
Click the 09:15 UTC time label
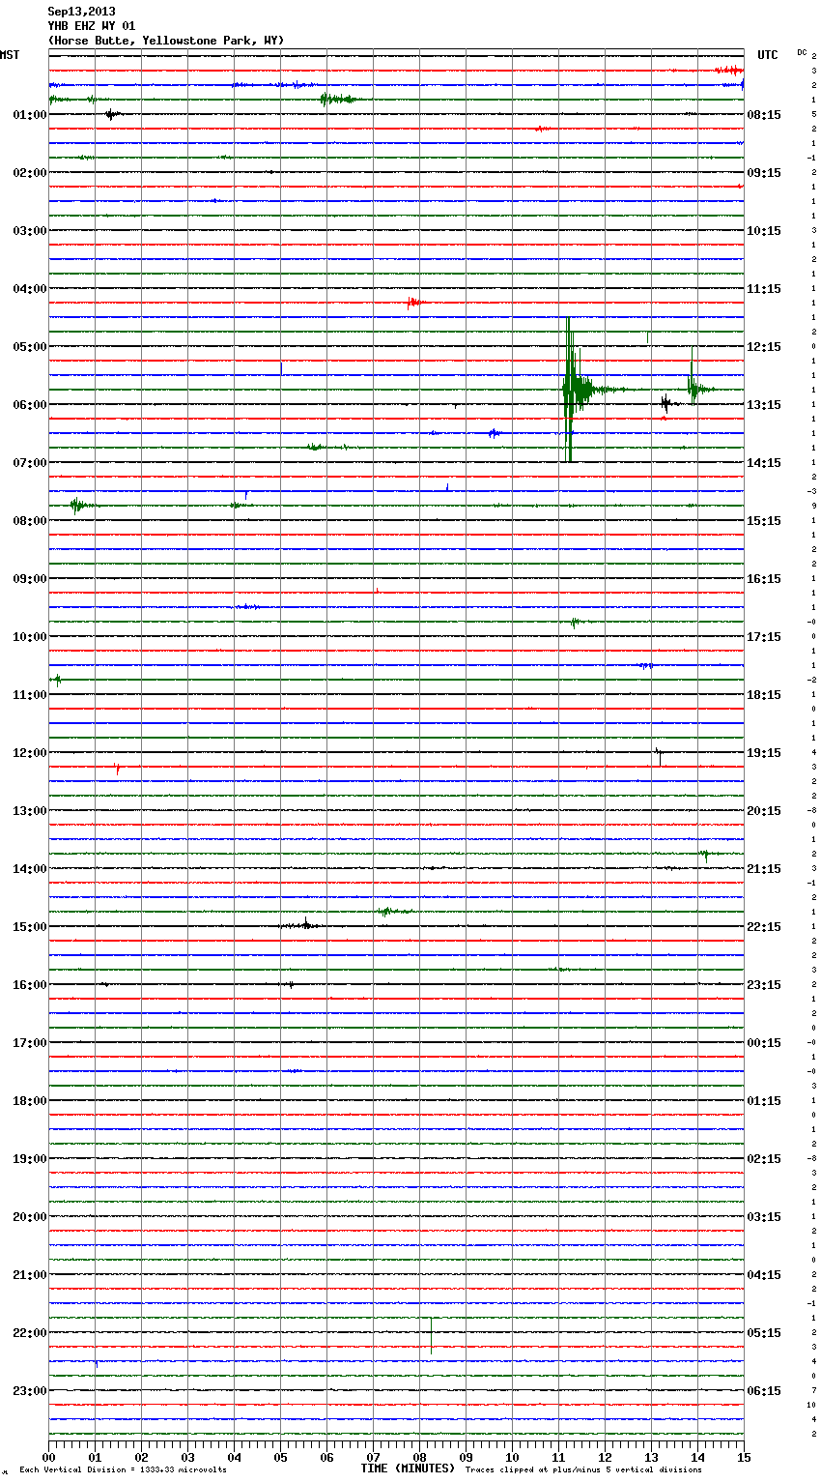764,173
